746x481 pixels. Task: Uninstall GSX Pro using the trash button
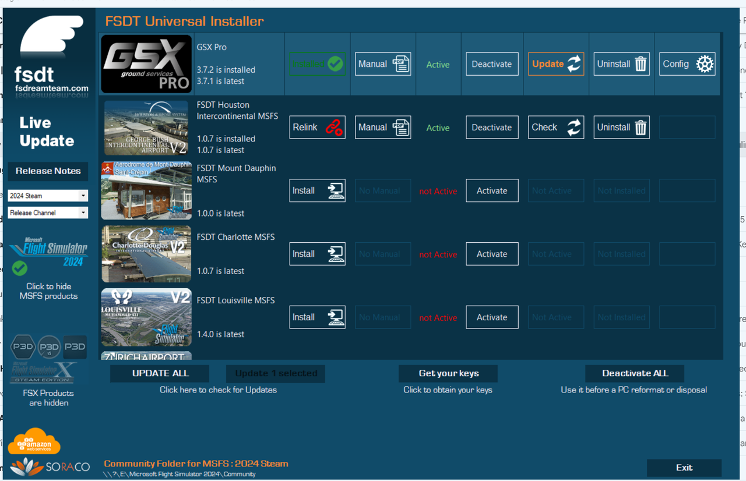click(x=621, y=64)
